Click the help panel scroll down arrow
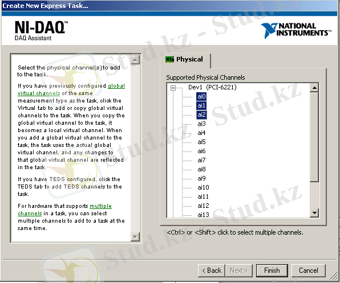 135,237
